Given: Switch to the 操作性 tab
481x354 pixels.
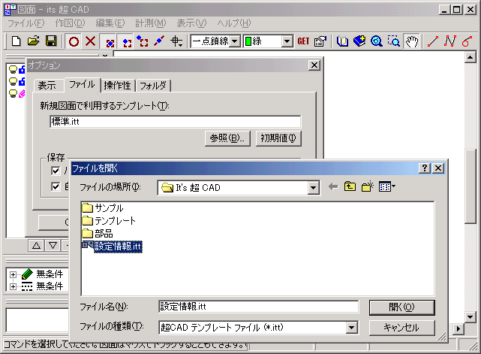Looking at the screenshot, I should [117, 86].
